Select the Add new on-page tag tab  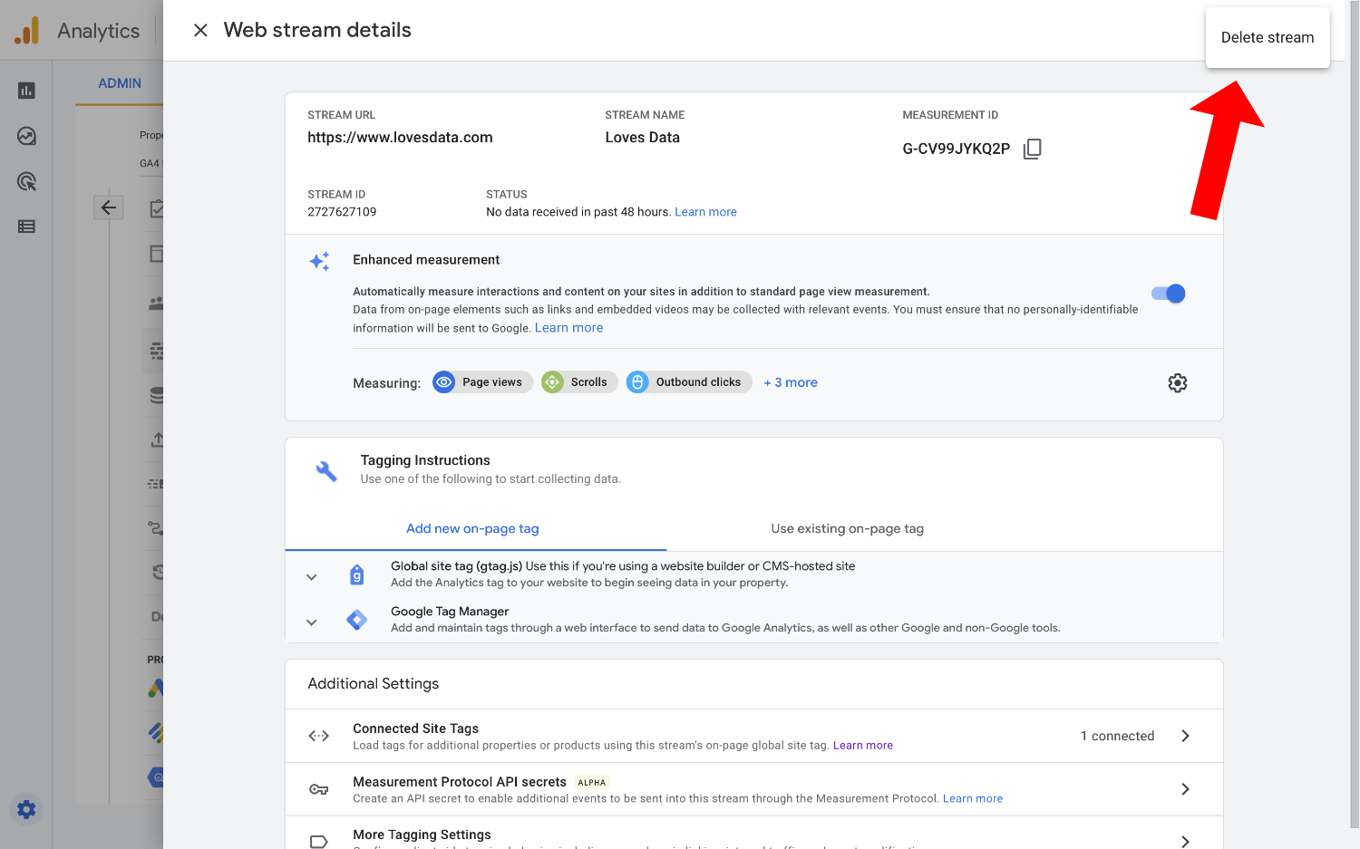(x=472, y=528)
